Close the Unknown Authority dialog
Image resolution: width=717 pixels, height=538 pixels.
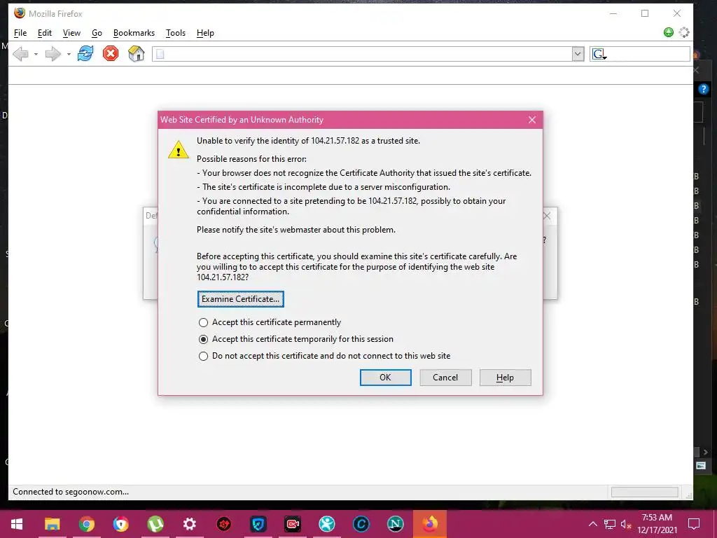[532, 120]
